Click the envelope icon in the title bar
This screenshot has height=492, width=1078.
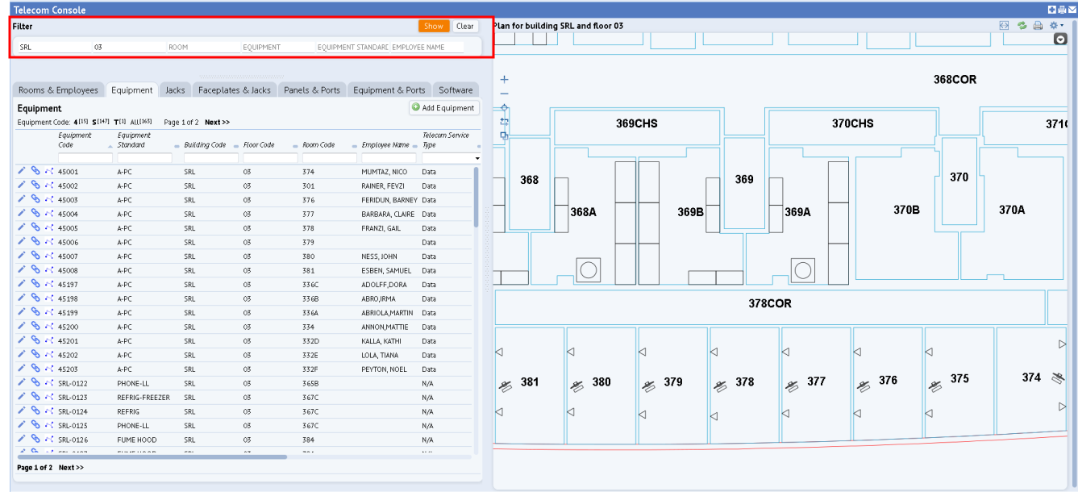(x=1072, y=8)
